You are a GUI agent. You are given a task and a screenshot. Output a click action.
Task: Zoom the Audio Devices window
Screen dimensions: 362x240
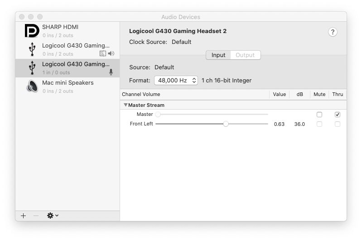(x=40, y=17)
